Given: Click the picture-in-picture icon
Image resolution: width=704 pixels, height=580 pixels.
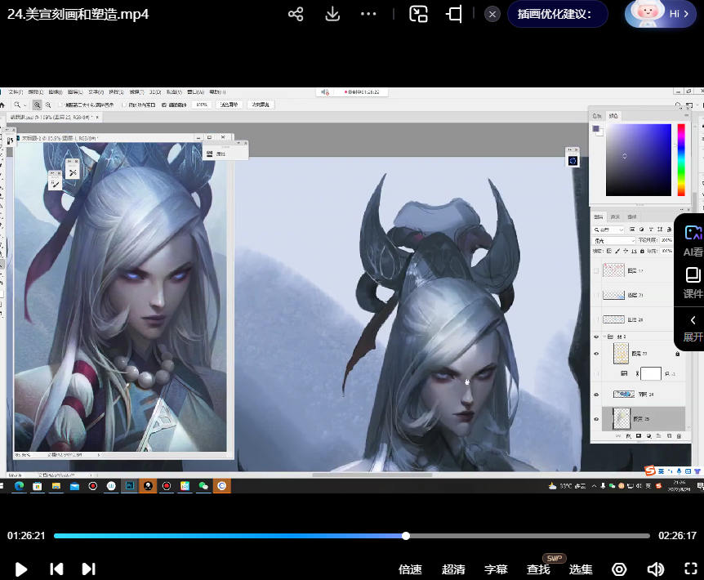Looking at the screenshot, I should pos(419,15).
